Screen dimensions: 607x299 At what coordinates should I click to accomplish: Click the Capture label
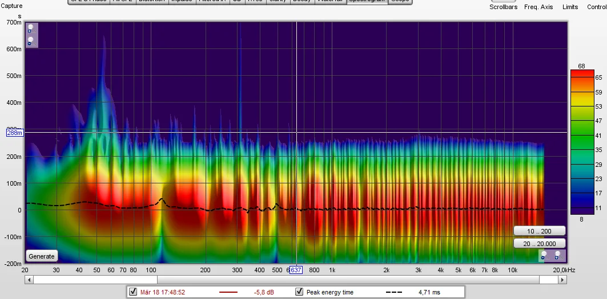[x=11, y=6]
